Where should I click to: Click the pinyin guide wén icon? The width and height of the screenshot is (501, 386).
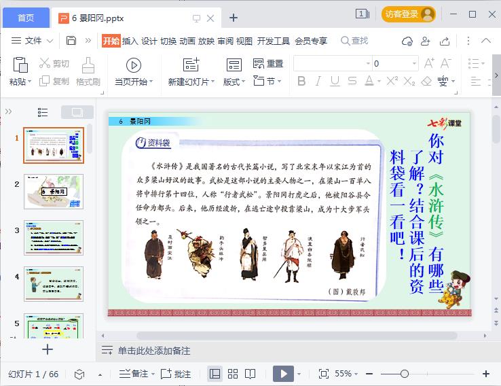443,82
